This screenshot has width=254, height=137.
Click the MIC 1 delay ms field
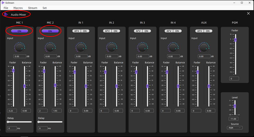point(12,128)
